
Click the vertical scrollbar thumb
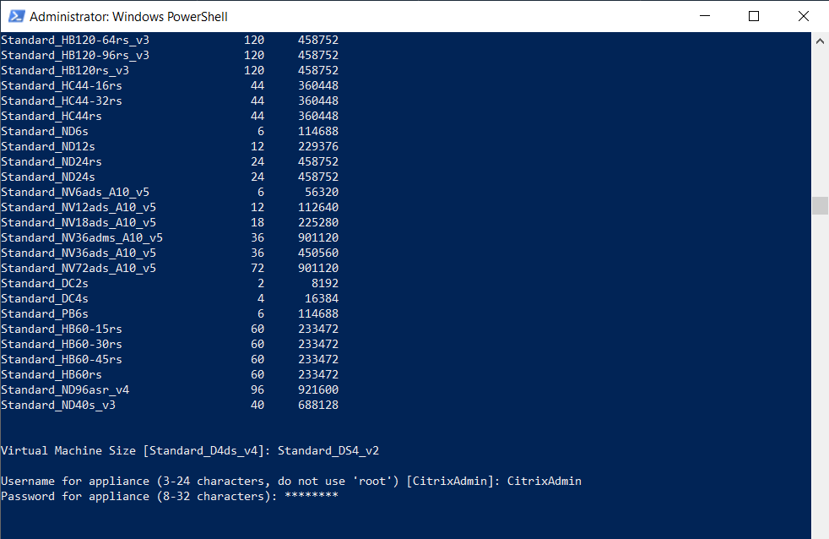[x=820, y=206]
